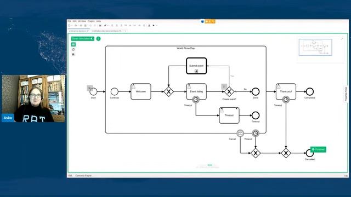The height and width of the screenshot is (197, 351).
Task: Click the distribute vertically icon
Action: click(x=144, y=26)
